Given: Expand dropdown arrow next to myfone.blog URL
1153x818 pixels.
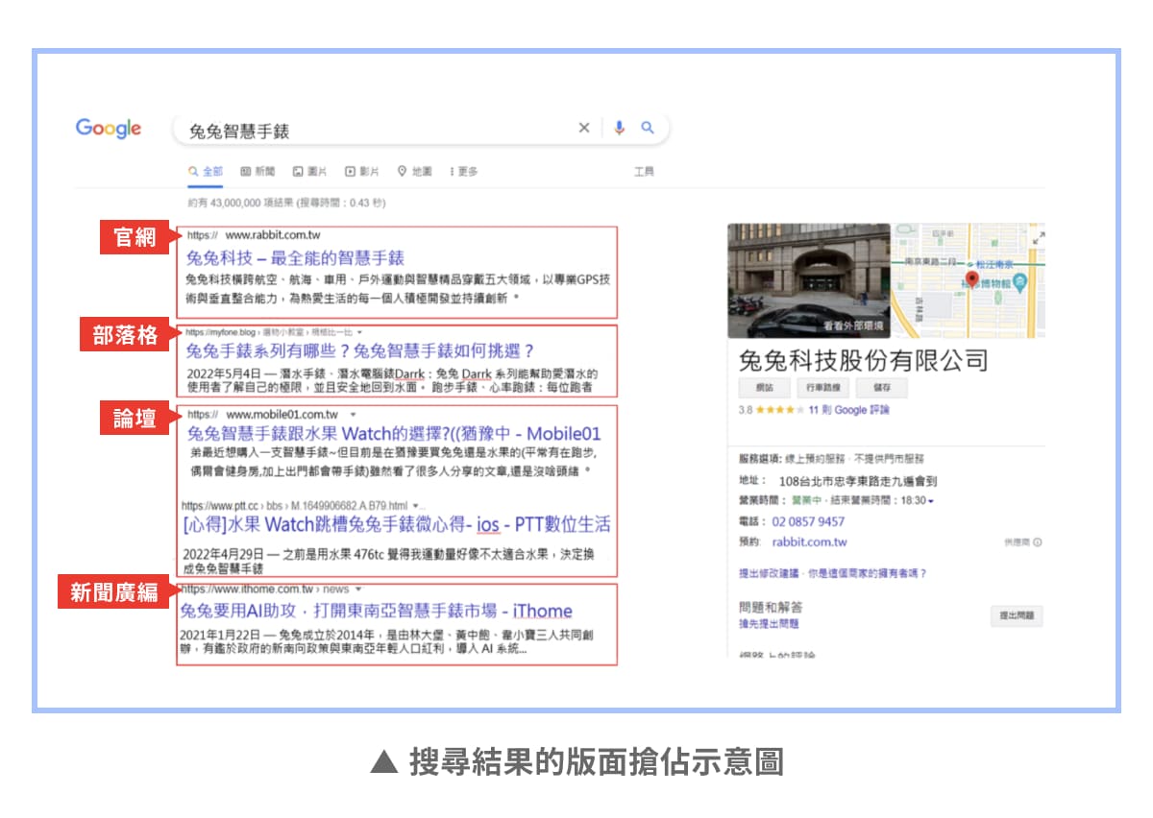Looking at the screenshot, I should click(x=357, y=332).
